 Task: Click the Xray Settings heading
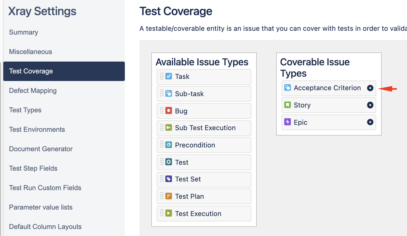point(42,11)
